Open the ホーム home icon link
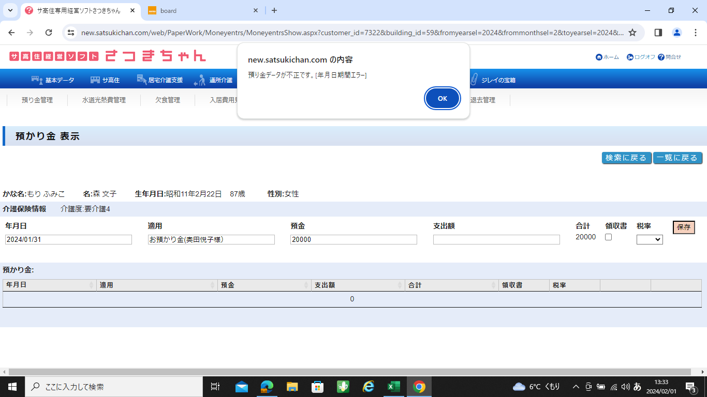707x397 pixels. 599,57
